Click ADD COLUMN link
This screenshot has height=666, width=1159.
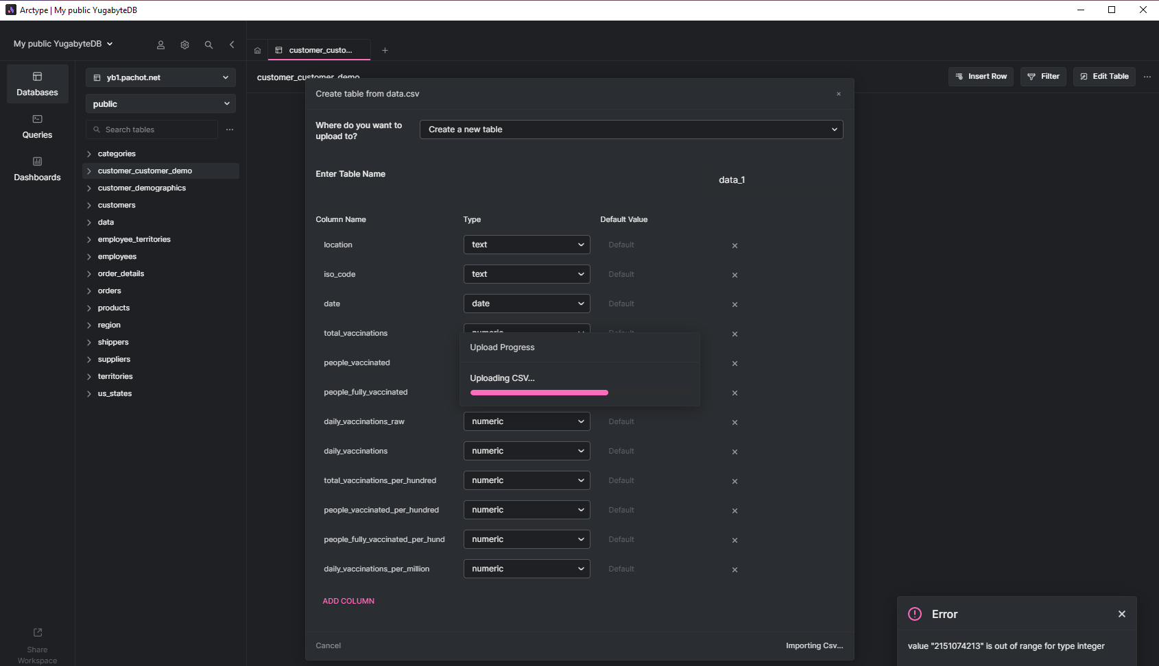point(348,601)
